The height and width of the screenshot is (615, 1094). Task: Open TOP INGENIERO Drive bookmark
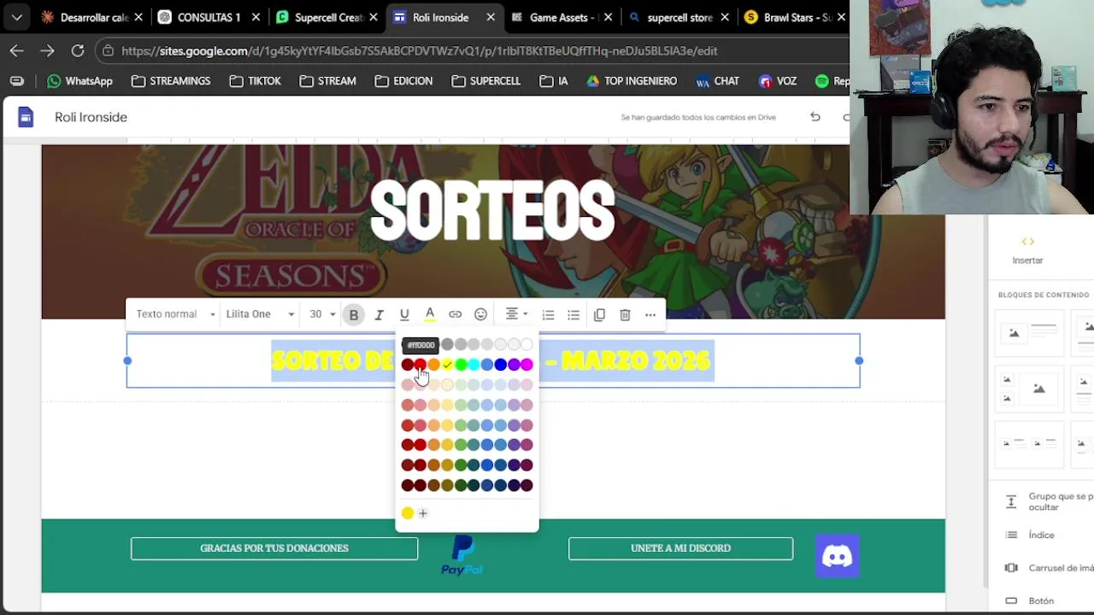[x=632, y=81]
